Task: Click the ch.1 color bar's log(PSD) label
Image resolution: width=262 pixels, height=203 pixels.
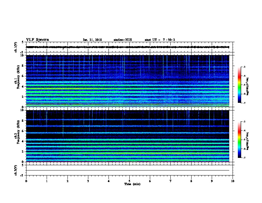Action: pos(247,87)
